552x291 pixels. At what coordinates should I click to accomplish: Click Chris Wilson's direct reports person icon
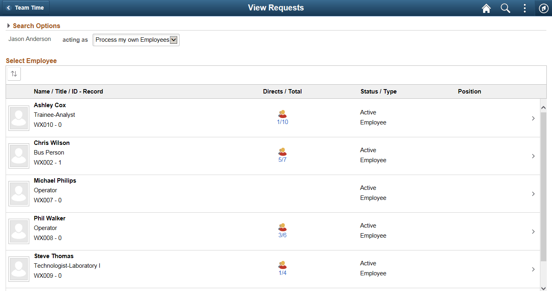pos(283,151)
